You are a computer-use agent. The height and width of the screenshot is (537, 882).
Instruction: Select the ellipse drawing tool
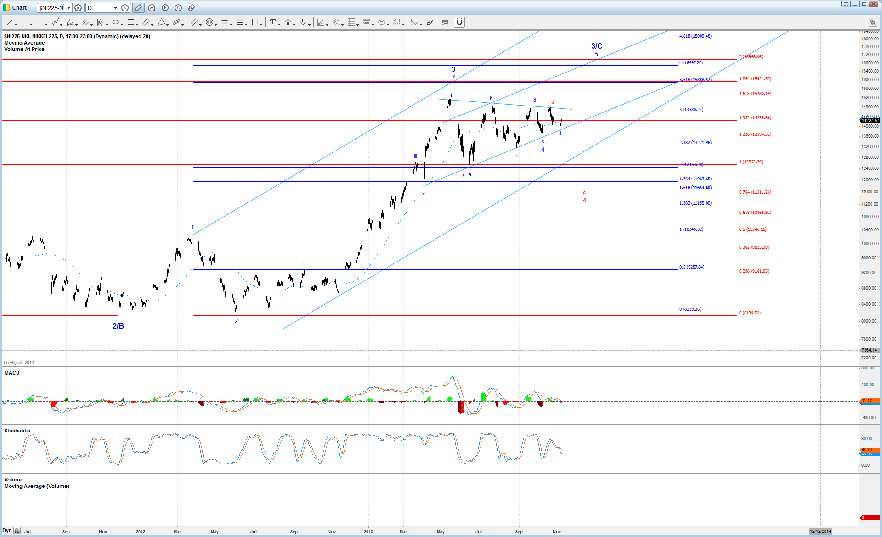click(x=116, y=22)
